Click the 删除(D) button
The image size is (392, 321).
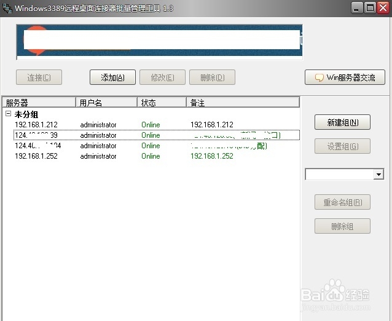click(212, 77)
